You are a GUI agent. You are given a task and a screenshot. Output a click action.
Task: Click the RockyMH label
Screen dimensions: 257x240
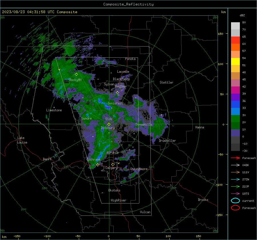click(x=75, y=80)
